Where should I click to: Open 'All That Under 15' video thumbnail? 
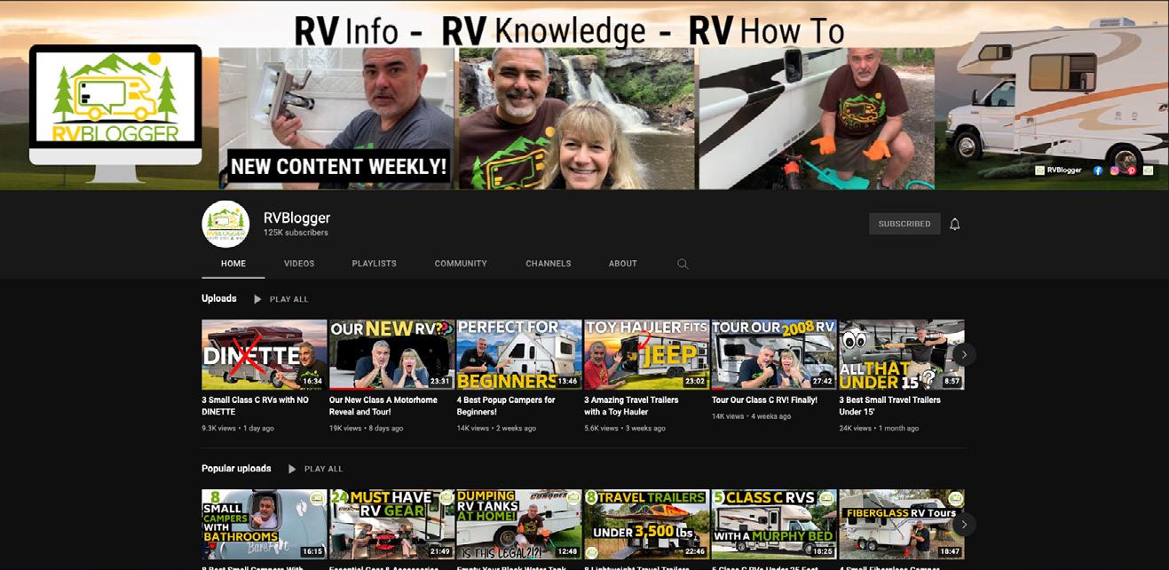click(x=902, y=354)
